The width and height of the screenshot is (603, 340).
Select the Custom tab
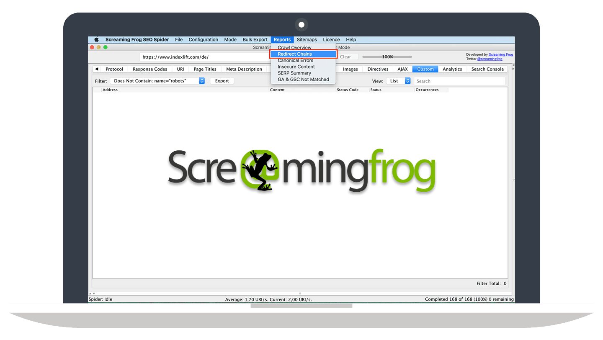pos(425,69)
